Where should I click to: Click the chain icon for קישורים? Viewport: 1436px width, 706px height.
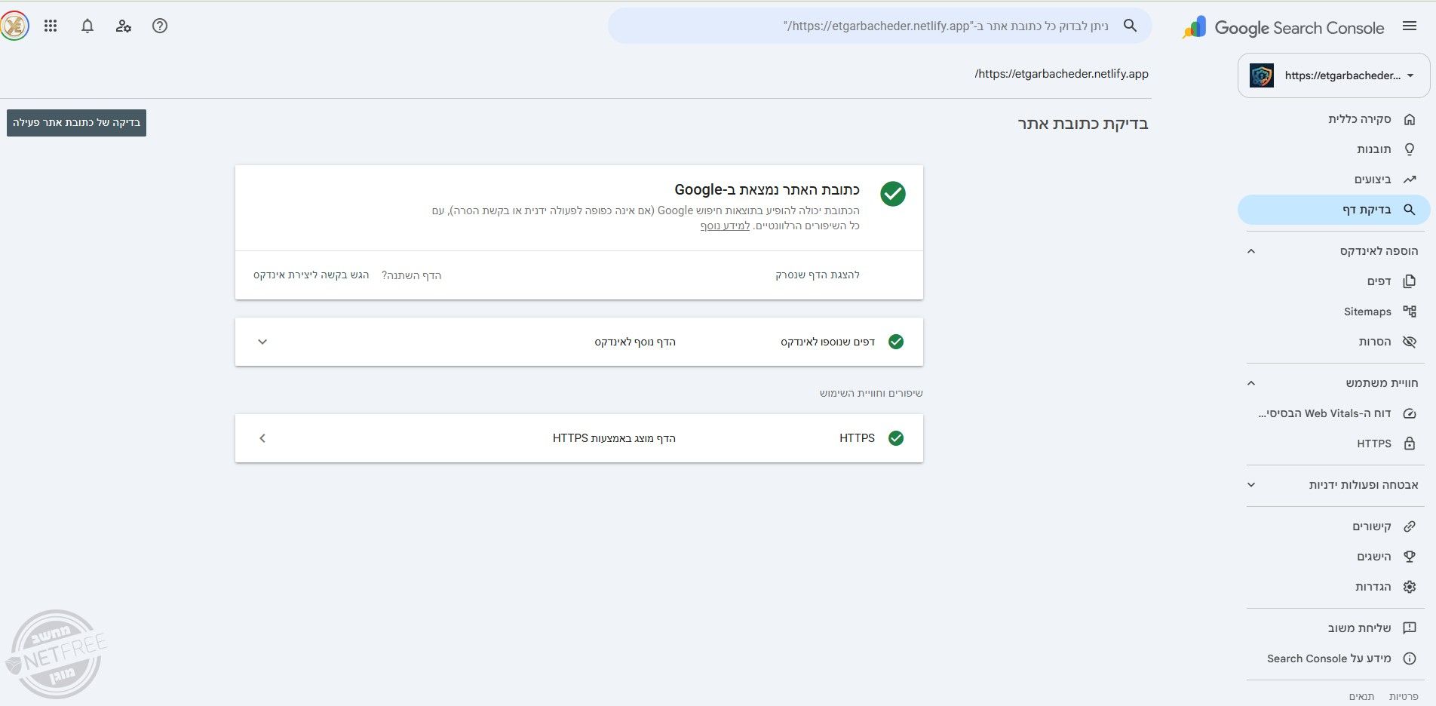pyautogui.click(x=1409, y=526)
